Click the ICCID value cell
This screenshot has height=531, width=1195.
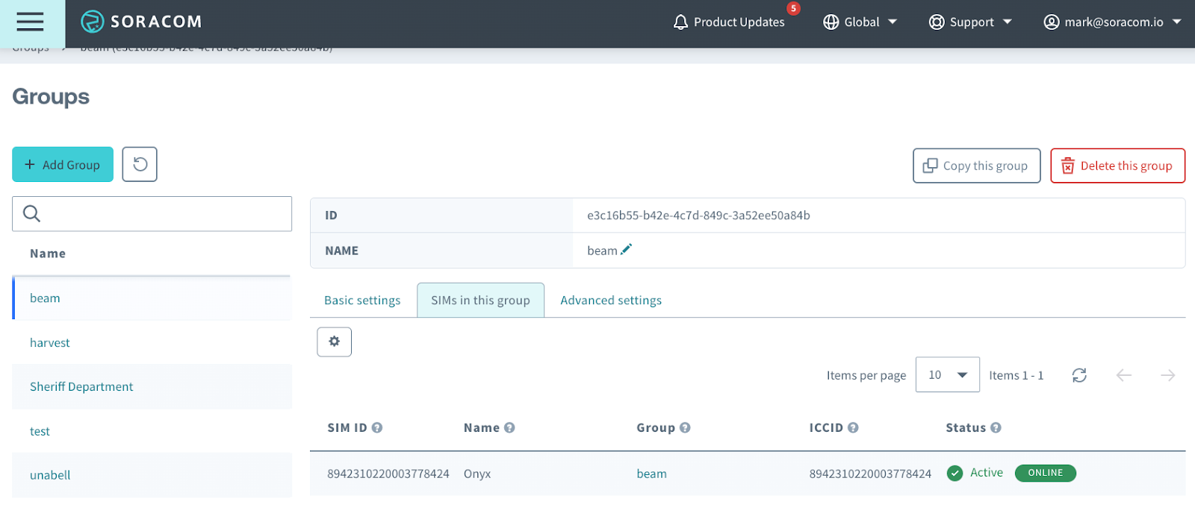pyautogui.click(x=870, y=474)
